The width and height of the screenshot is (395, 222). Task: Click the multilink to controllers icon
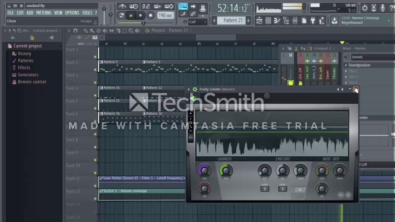(x=193, y=14)
